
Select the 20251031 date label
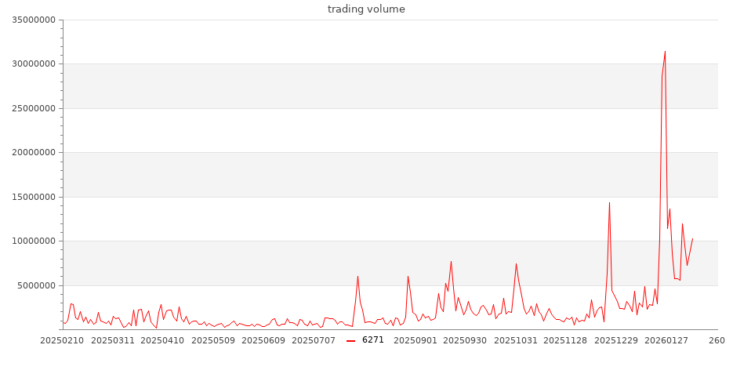516,340
